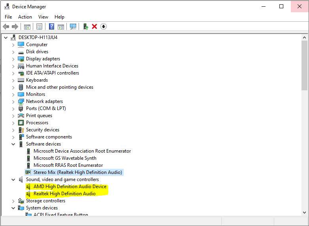This screenshot has width=309, height=226.
Task: Click the Computer category icon
Action: click(x=21, y=45)
